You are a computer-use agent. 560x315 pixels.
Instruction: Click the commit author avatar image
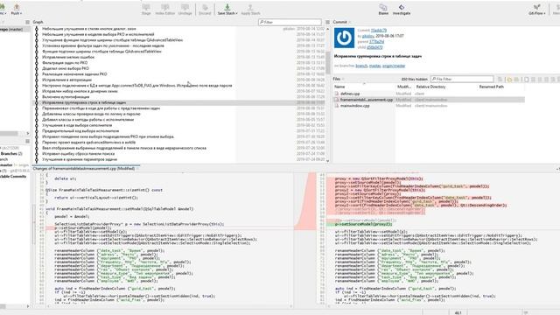[x=344, y=38]
